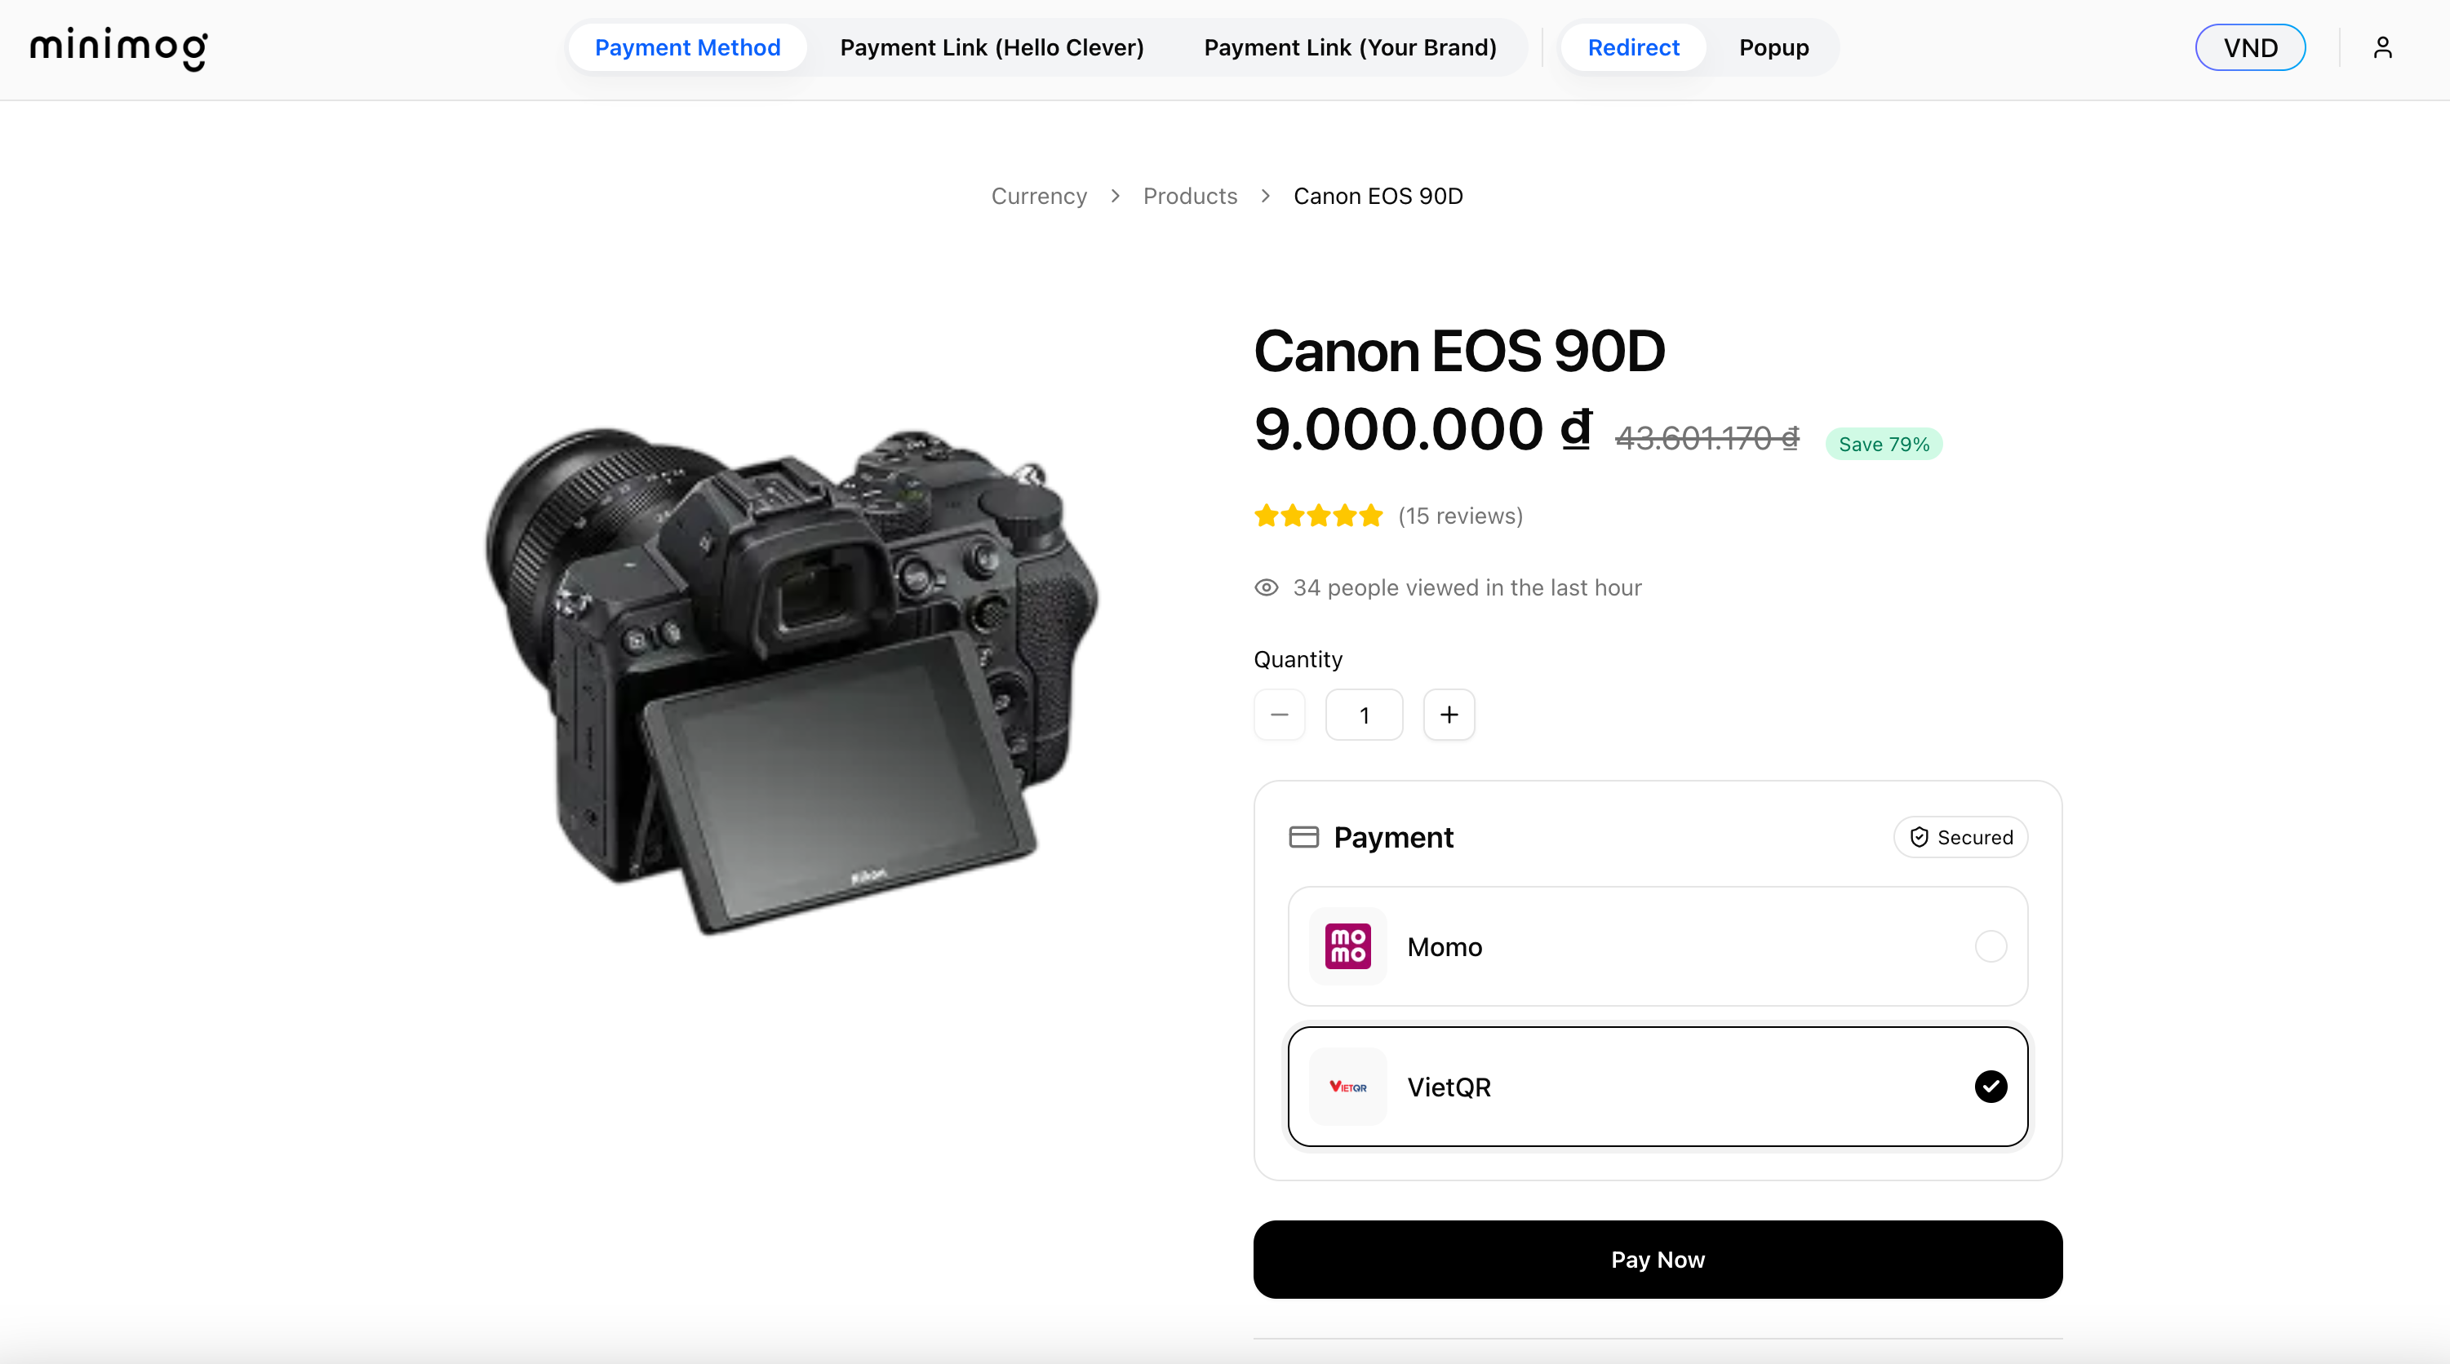Click inside the quantity input field
Screen dimensions: 2450x1364
[x=1364, y=714]
